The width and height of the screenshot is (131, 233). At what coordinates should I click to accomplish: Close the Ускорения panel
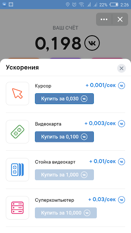(122, 68)
